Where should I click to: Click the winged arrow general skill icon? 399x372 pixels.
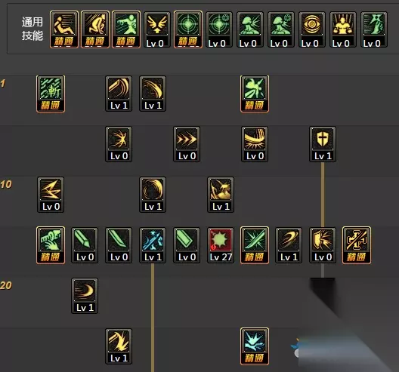[x=156, y=29]
